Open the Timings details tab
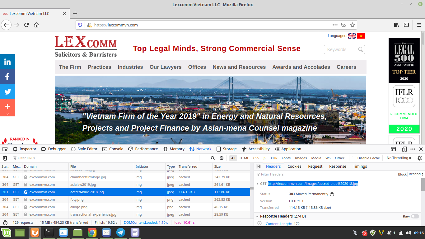 tap(360, 166)
